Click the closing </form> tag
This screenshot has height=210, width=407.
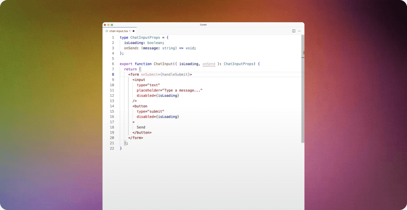click(136, 138)
